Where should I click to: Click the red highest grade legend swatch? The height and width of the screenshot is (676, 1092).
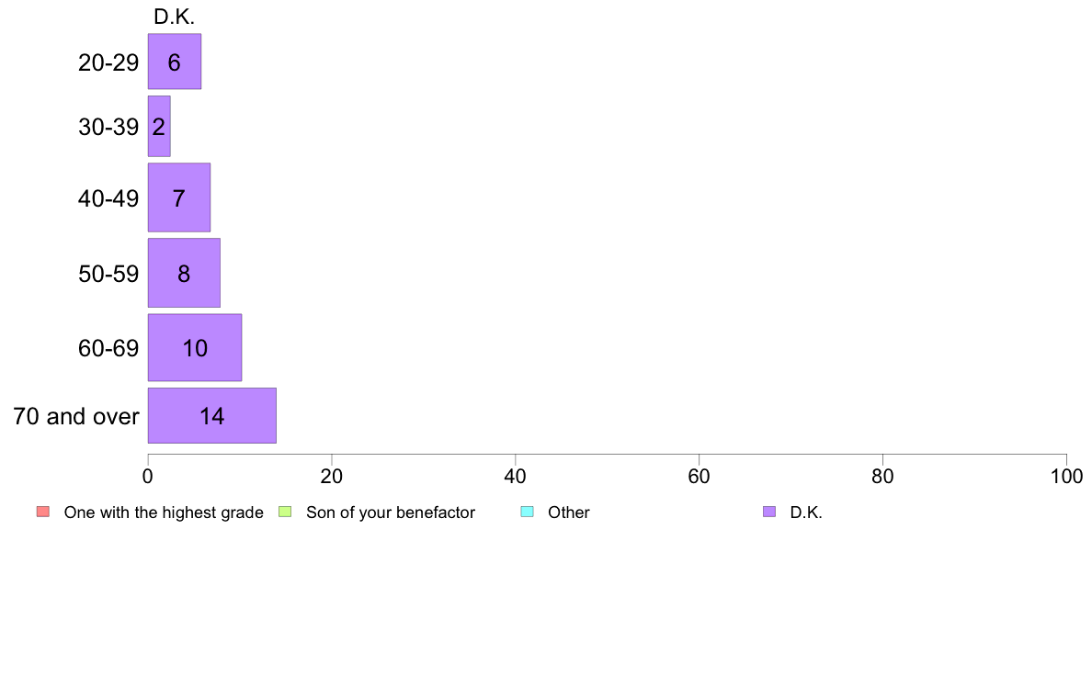[x=43, y=512]
